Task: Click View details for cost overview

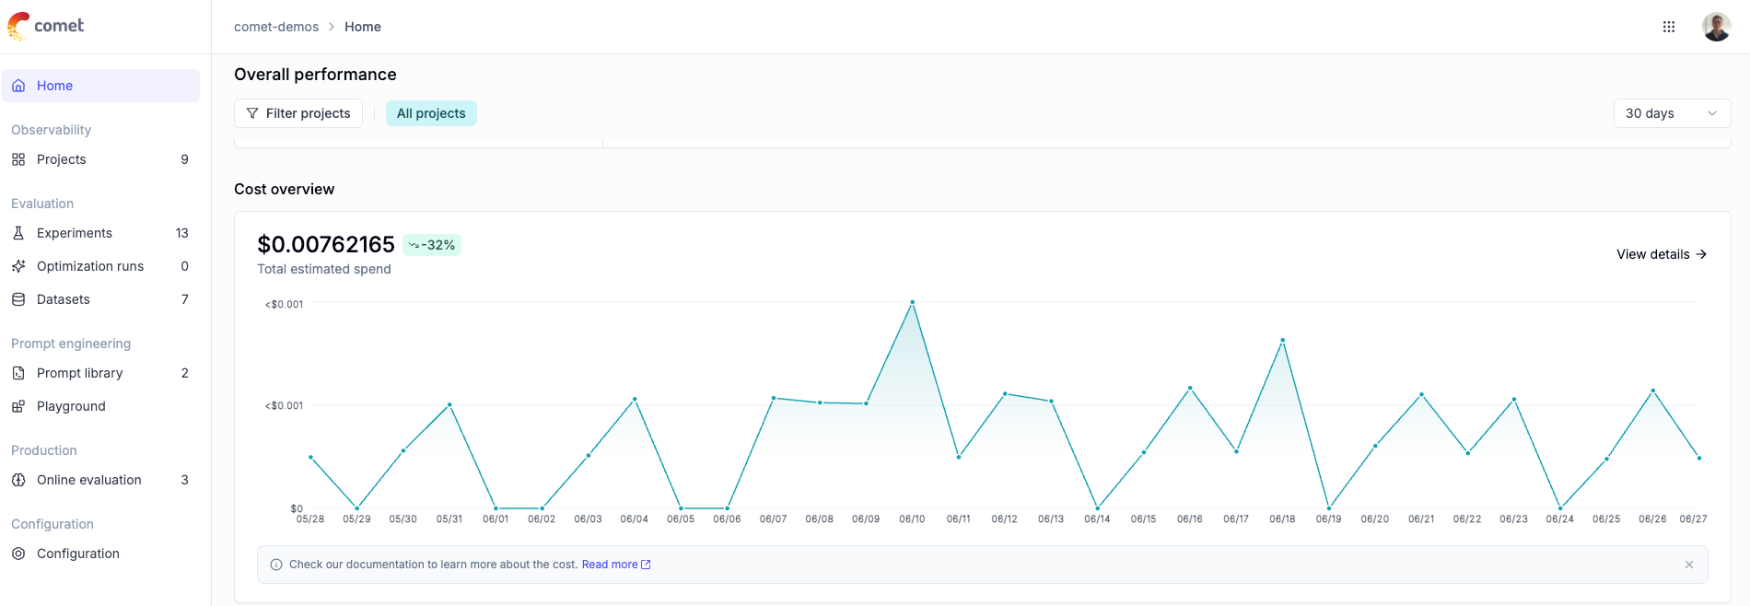Action: [x=1661, y=254]
